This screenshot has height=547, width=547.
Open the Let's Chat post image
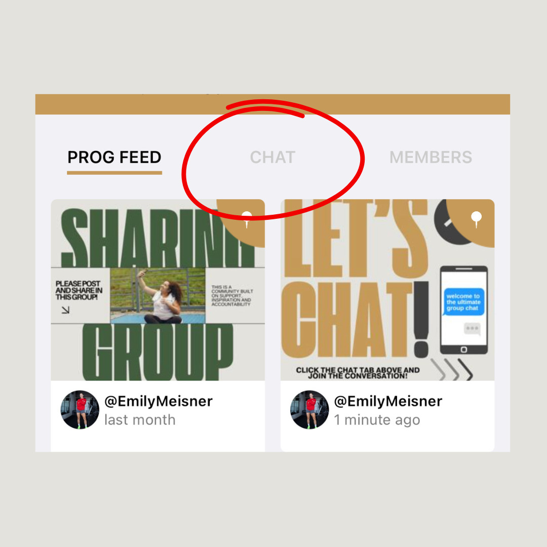(x=387, y=290)
